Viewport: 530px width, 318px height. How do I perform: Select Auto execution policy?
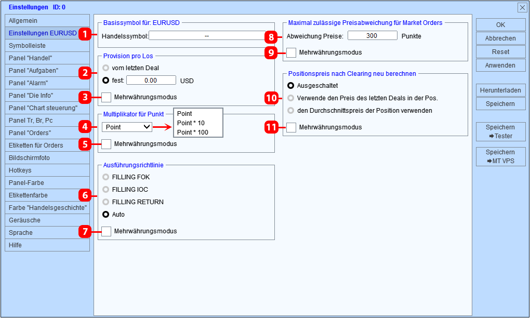click(106, 215)
